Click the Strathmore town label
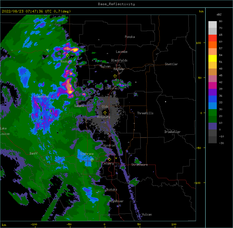Image resolution: width=233 pixels, height=228 pixels. [x=139, y=165]
